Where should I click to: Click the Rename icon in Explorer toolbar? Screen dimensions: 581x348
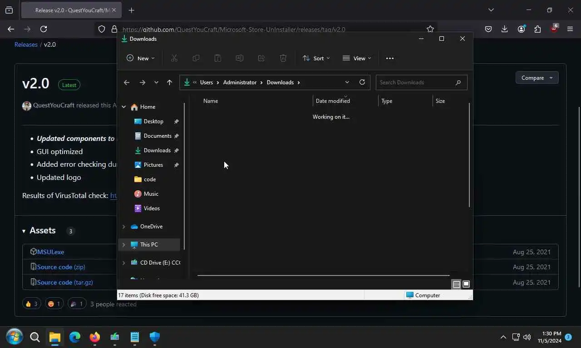(x=240, y=58)
